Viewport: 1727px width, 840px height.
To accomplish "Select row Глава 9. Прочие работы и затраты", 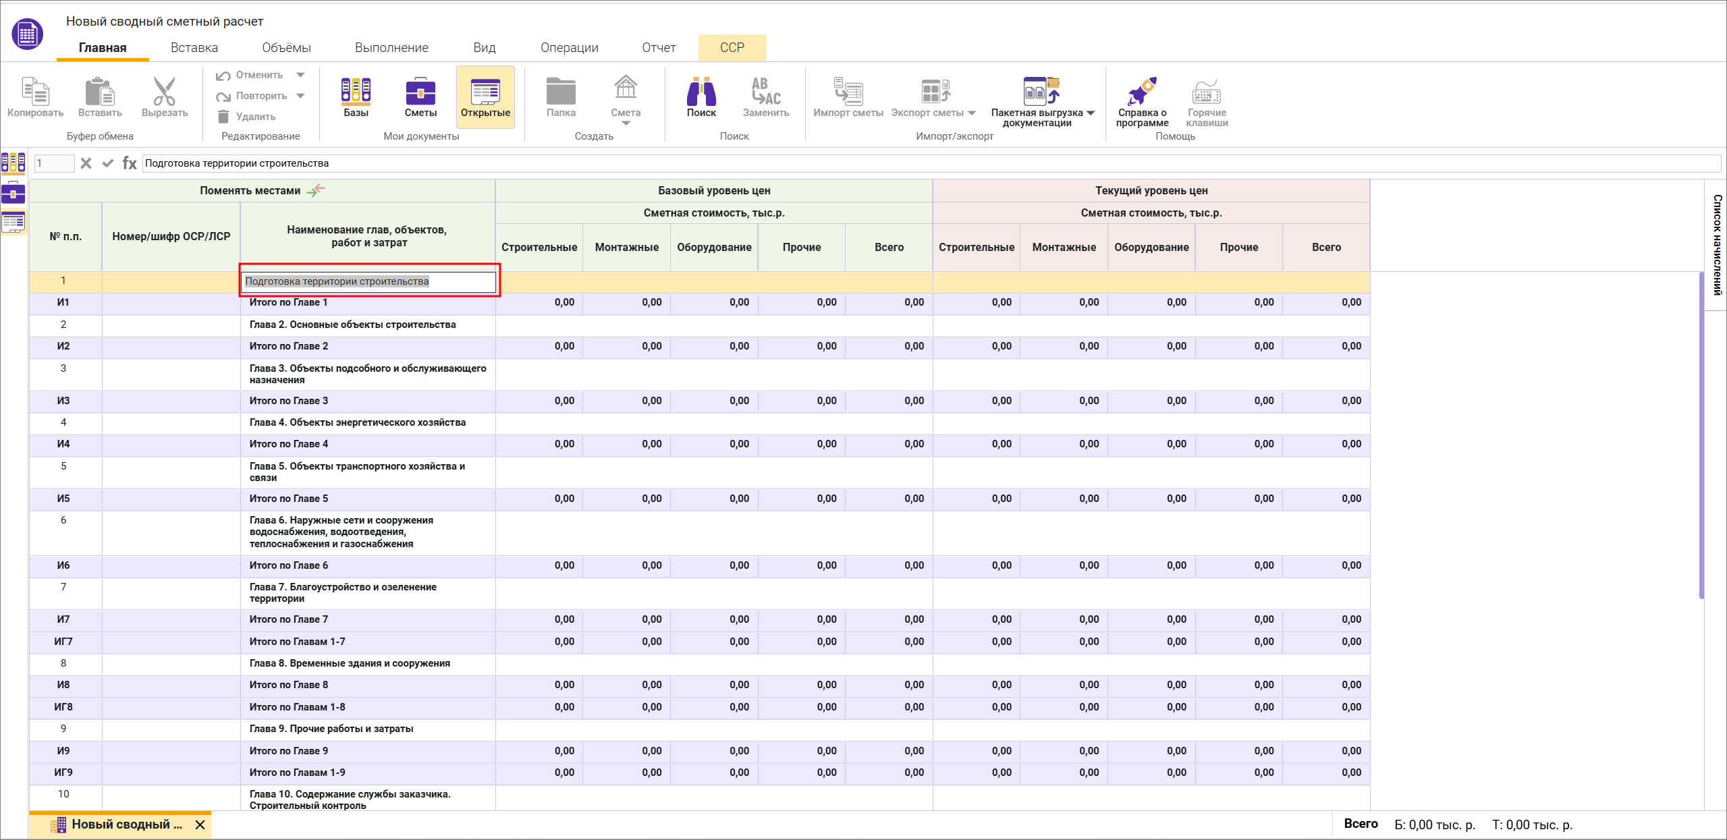I will tap(699, 729).
